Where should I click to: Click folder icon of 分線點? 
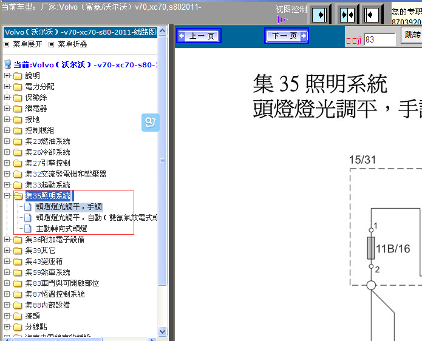point(18,327)
